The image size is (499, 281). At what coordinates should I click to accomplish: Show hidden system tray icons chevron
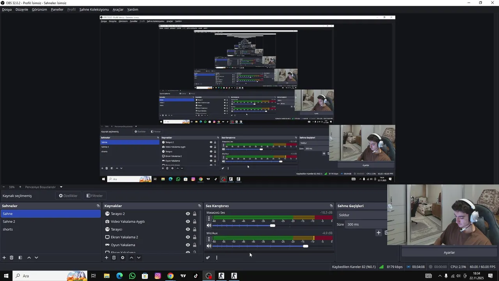(440, 276)
